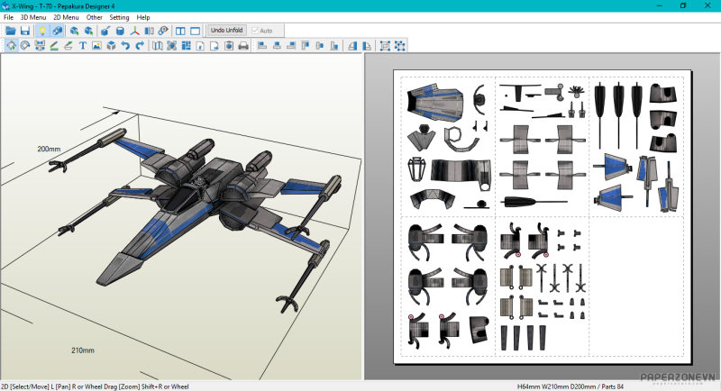Click the insert image icon
The width and height of the screenshot is (721, 391).
(96, 45)
